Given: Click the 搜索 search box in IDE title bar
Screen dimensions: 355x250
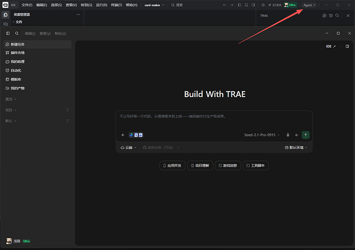Looking at the screenshot, I should (x=177, y=5).
